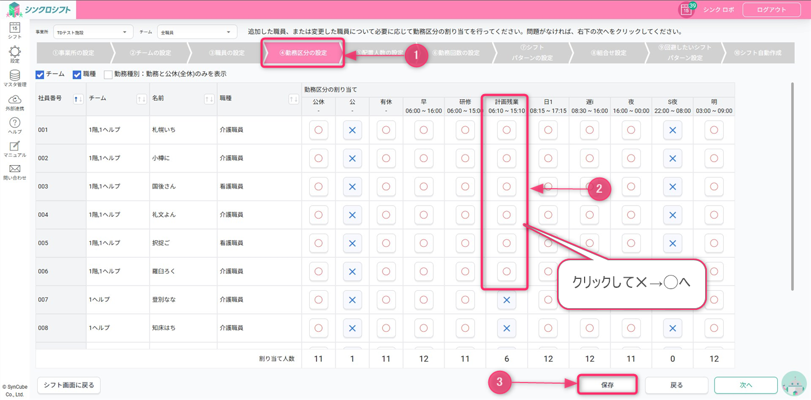Select step ④勤務区分の設定
Viewport: 811px width, 400px height.
pos(303,53)
